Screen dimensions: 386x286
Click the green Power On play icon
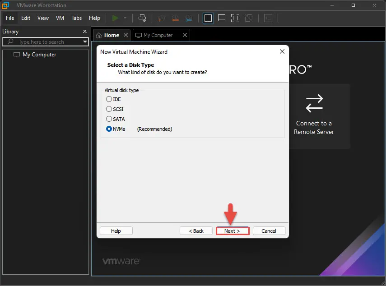(x=115, y=18)
